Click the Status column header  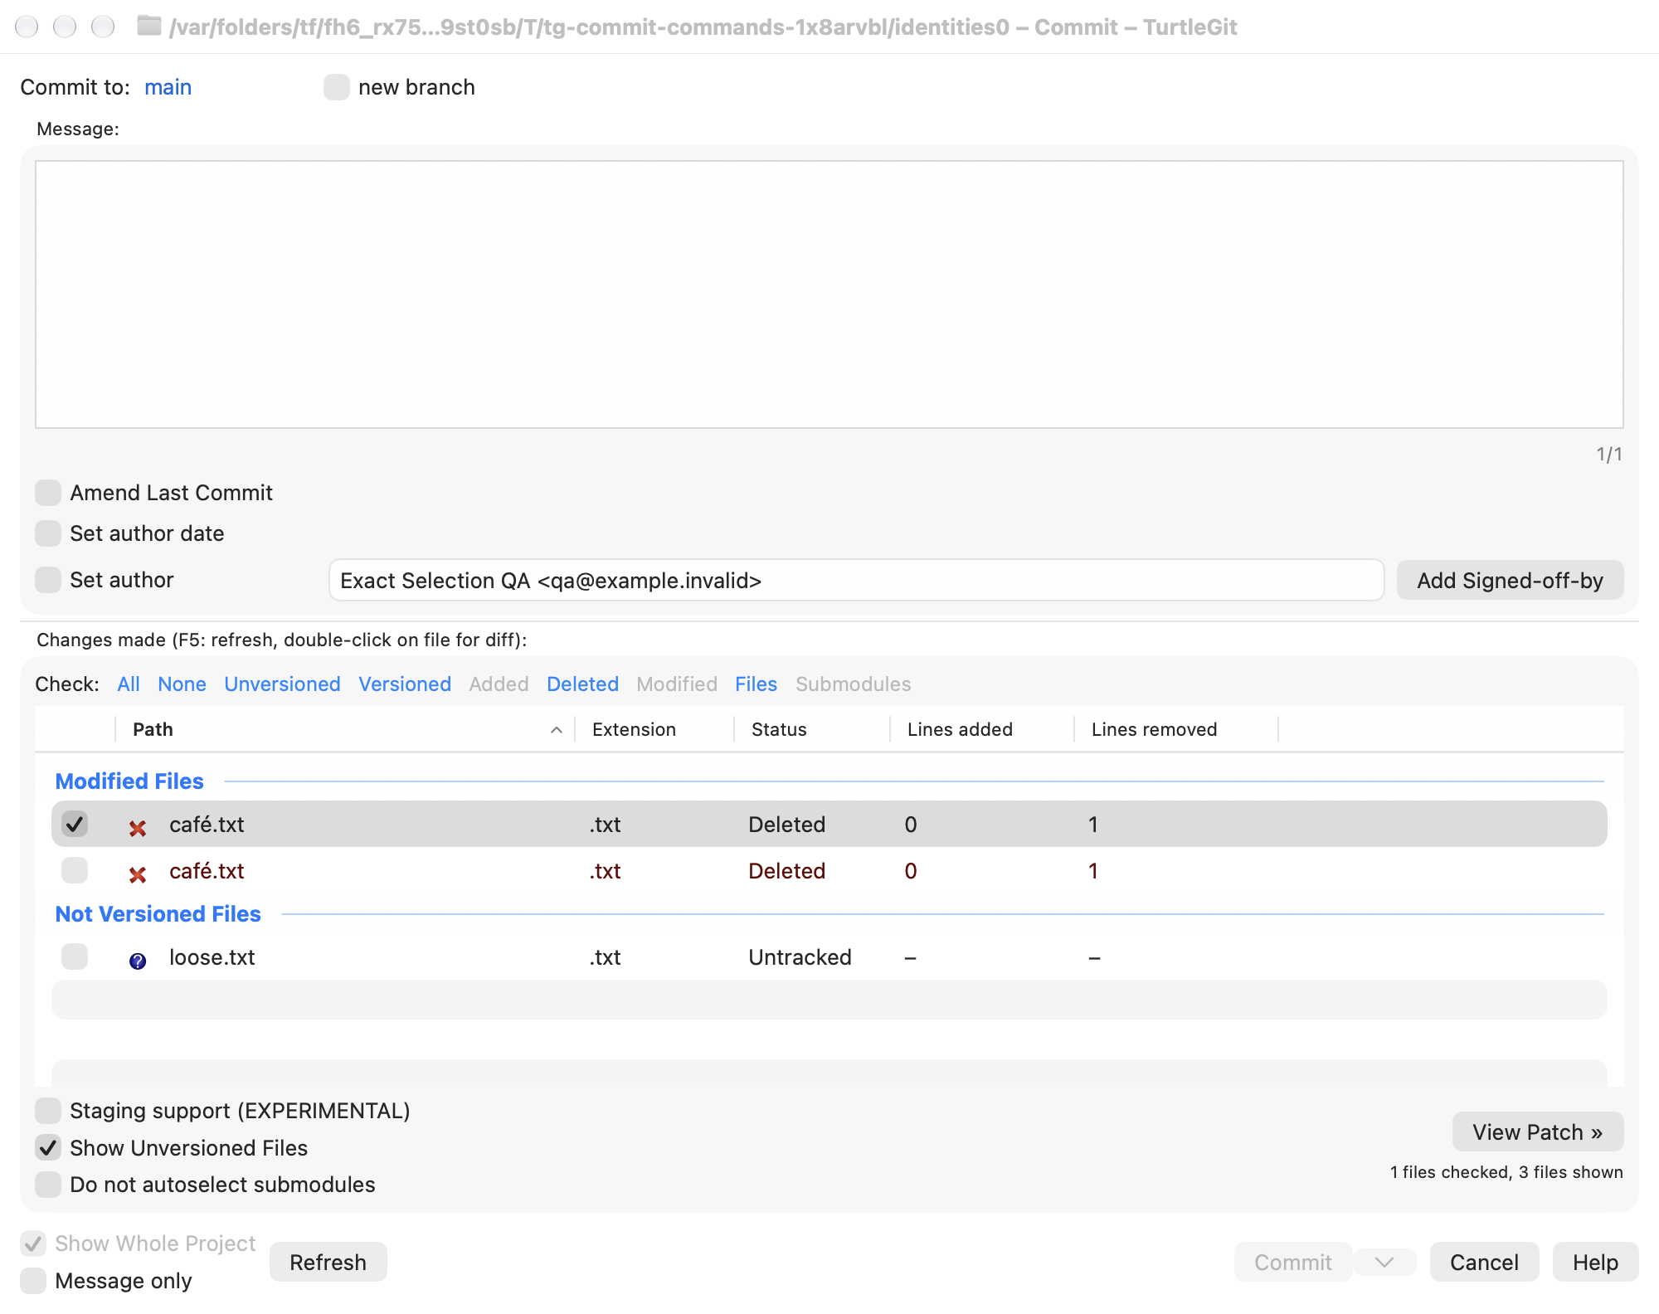pos(812,729)
